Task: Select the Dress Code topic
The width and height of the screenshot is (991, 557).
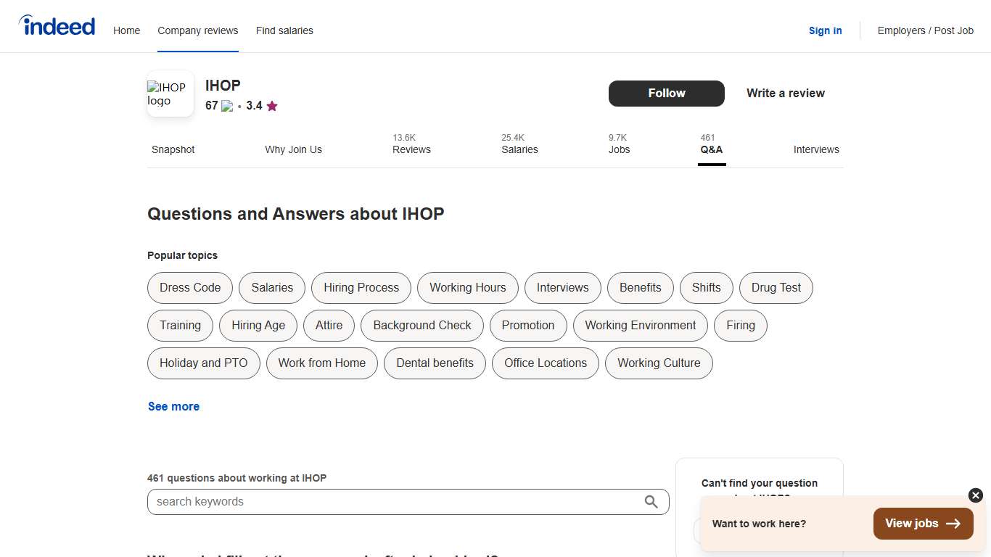Action: tap(189, 288)
